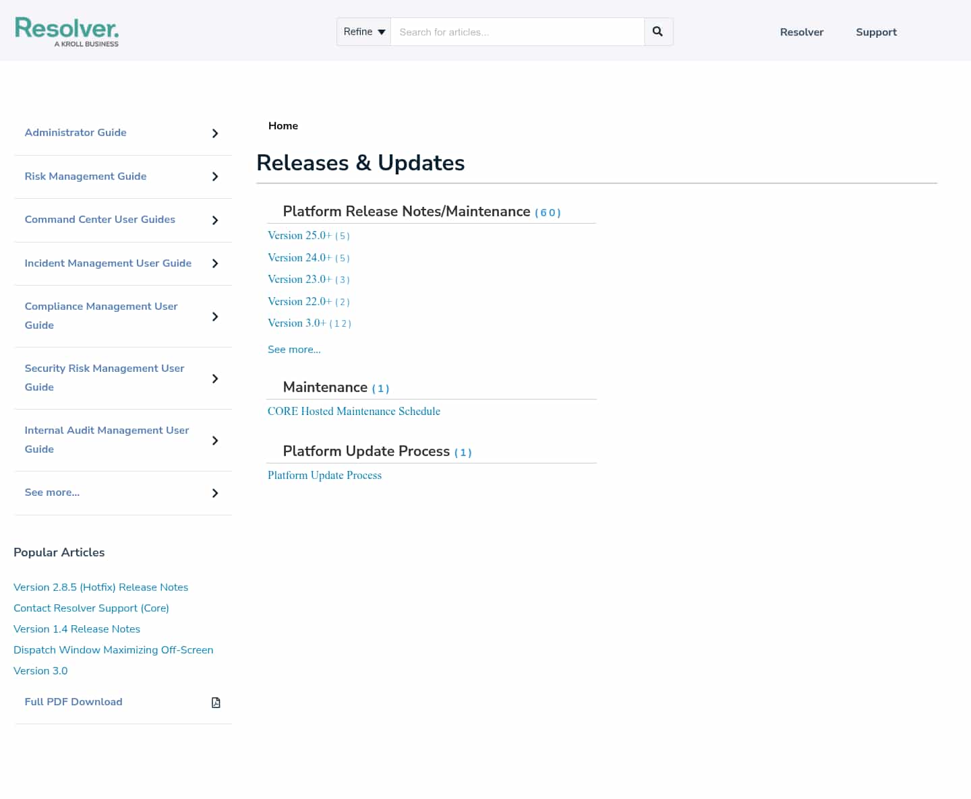Expand the sidebar See more entry

[x=215, y=493]
